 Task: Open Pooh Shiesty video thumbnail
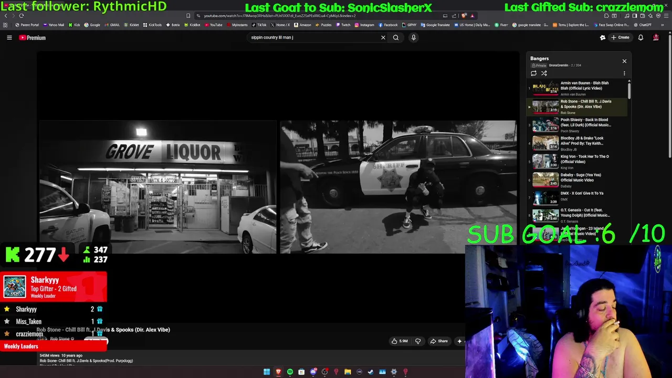pyautogui.click(x=545, y=125)
